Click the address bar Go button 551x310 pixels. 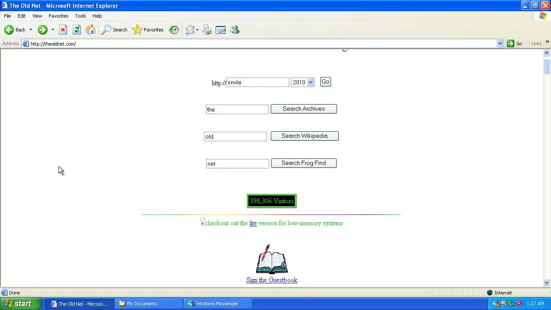click(515, 43)
